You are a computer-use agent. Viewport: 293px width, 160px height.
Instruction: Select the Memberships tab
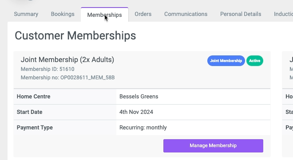pyautogui.click(x=104, y=15)
